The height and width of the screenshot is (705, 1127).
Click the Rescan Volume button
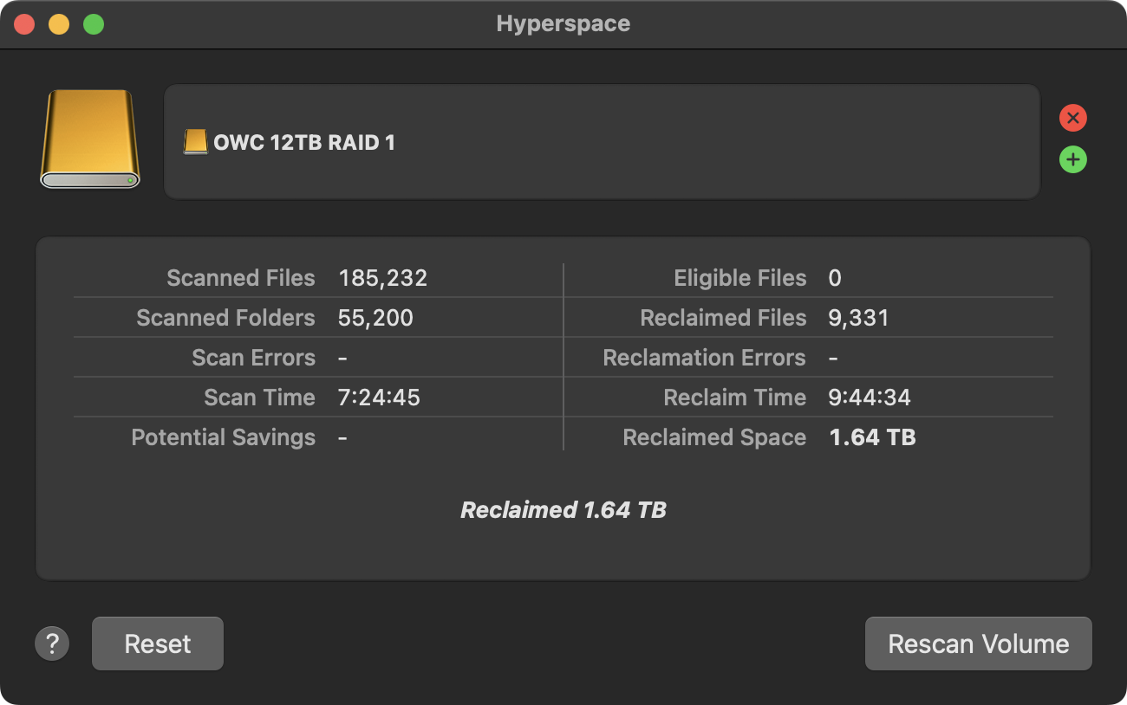pos(979,644)
